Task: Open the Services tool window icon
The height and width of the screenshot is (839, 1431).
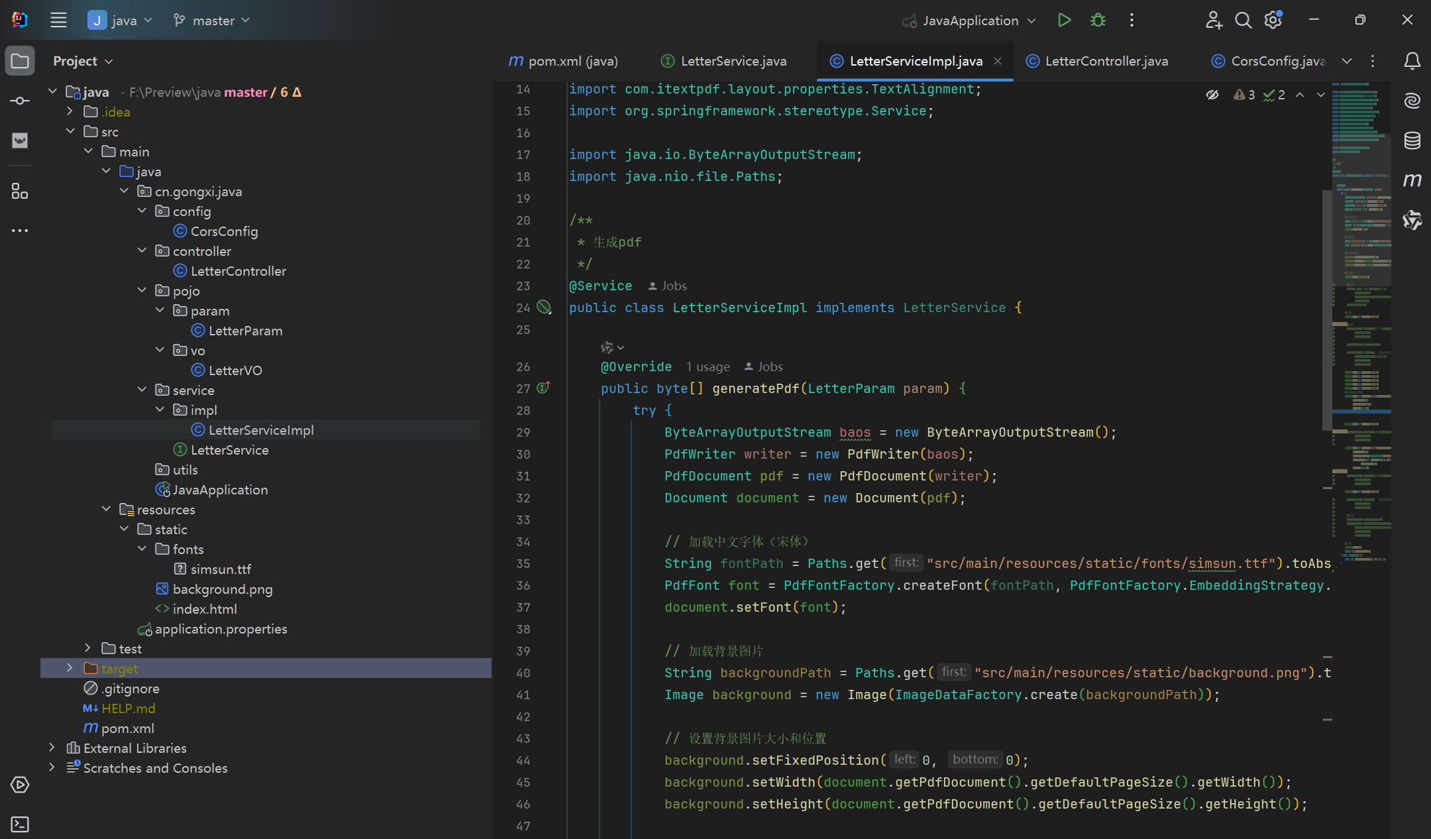Action: (x=20, y=785)
